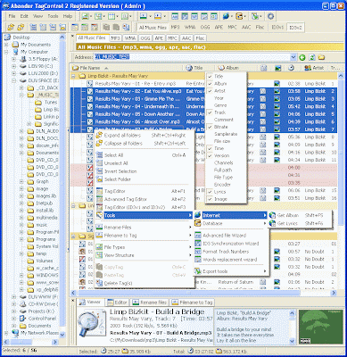Toggle the Title column checkbox

click(211, 77)
